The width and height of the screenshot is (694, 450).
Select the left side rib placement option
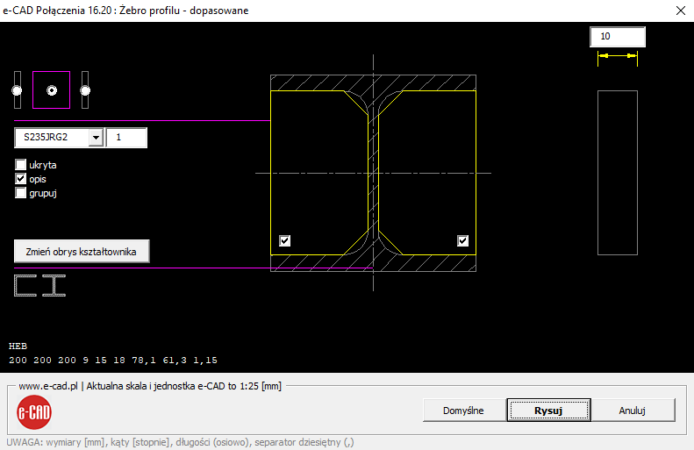point(17,90)
